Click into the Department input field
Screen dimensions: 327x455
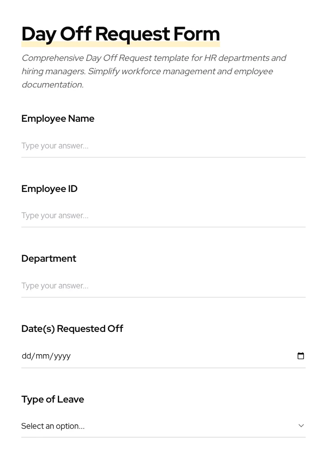point(163,286)
